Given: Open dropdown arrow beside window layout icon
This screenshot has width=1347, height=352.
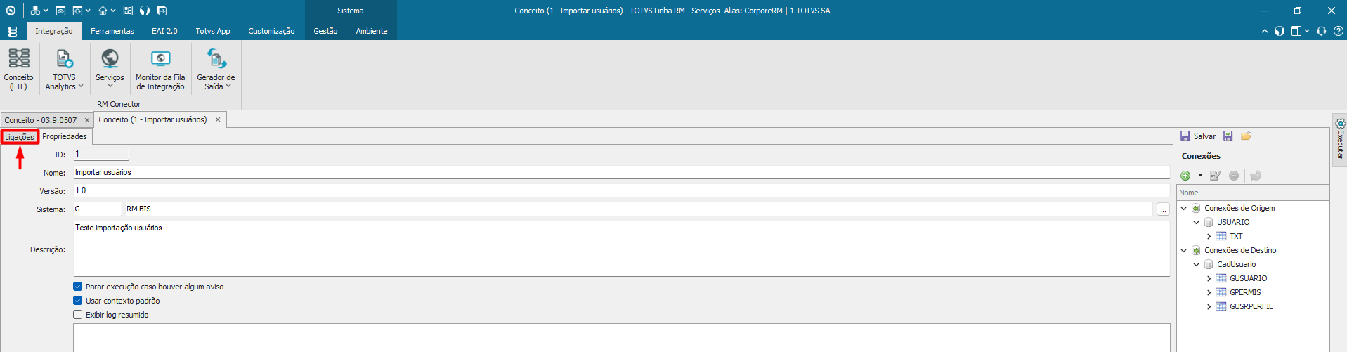Looking at the screenshot, I should tap(1307, 31).
